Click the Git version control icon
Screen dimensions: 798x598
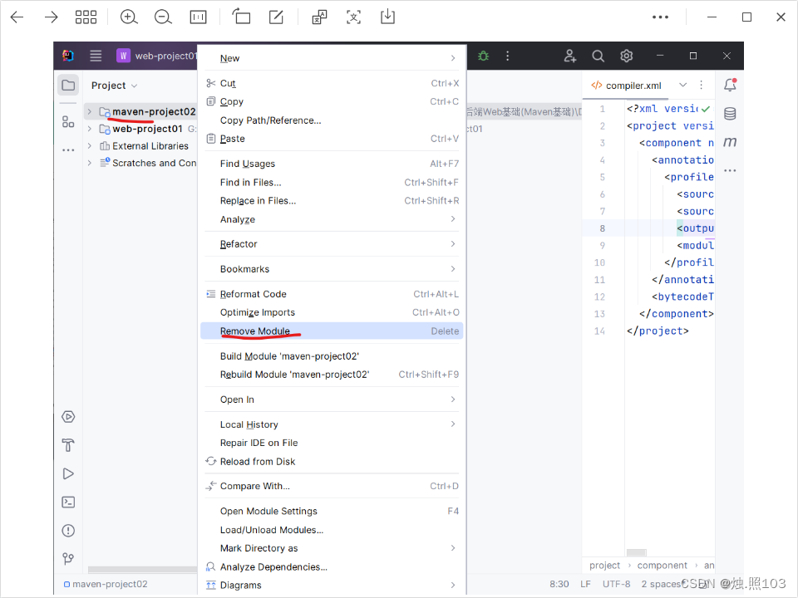[x=68, y=558]
